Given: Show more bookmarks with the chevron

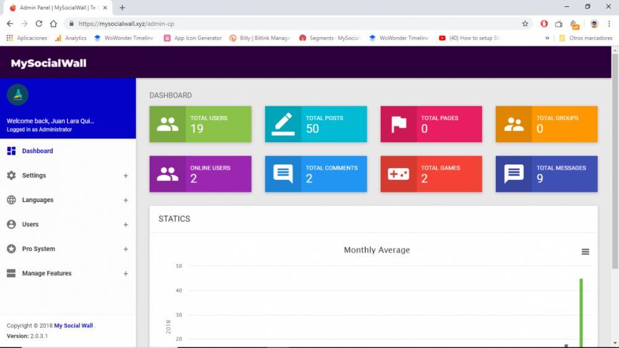Looking at the screenshot, I should click(x=547, y=38).
